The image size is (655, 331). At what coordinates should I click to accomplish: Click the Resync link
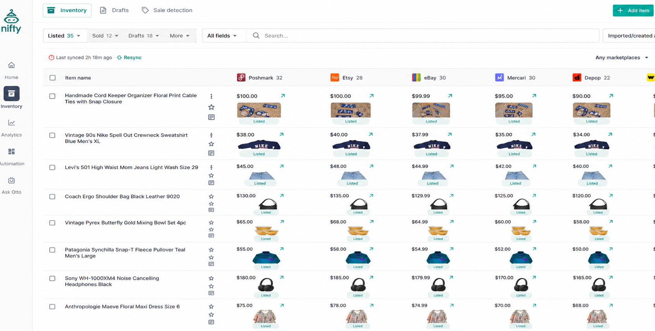point(129,58)
